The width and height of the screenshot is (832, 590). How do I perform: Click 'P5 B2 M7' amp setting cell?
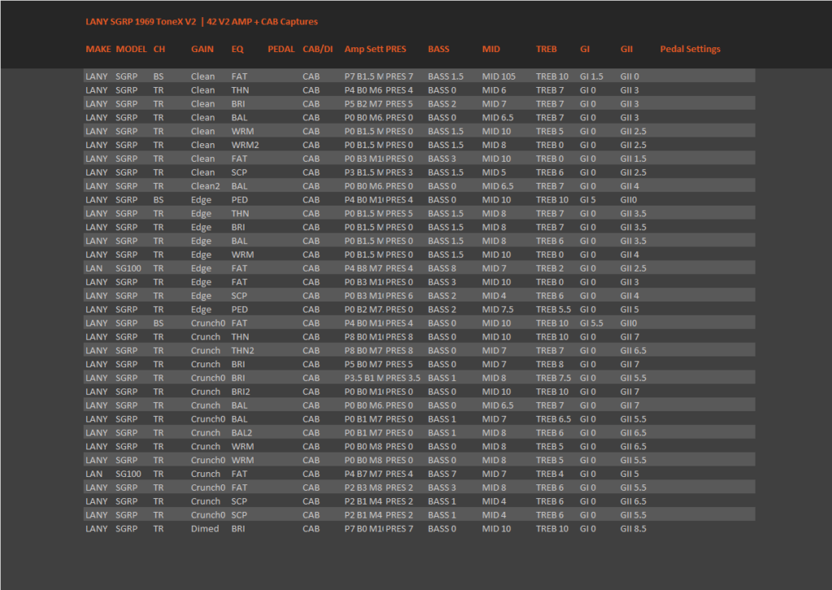(363, 104)
